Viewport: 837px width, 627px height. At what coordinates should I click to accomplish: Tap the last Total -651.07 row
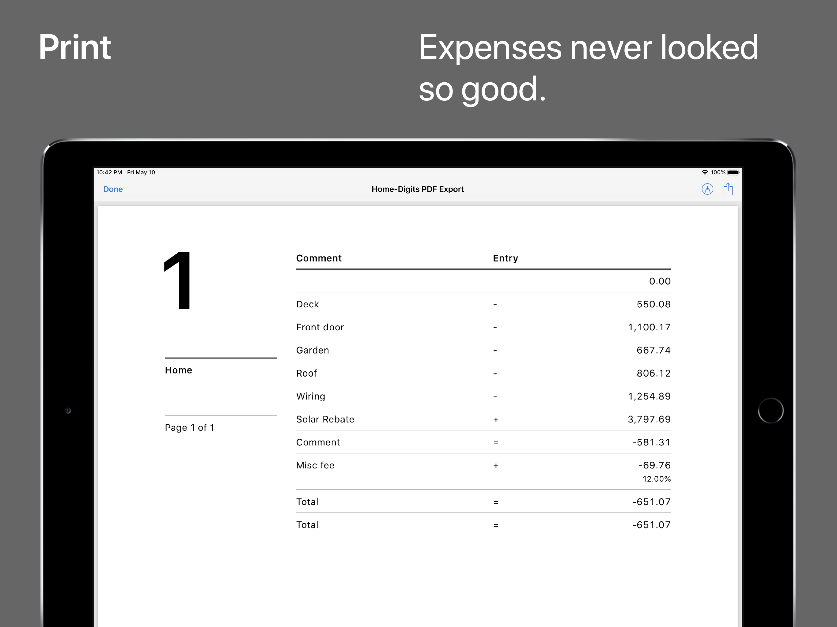[483, 525]
